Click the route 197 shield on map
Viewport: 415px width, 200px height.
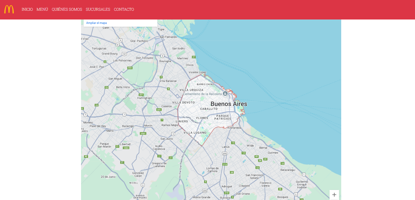125,54
